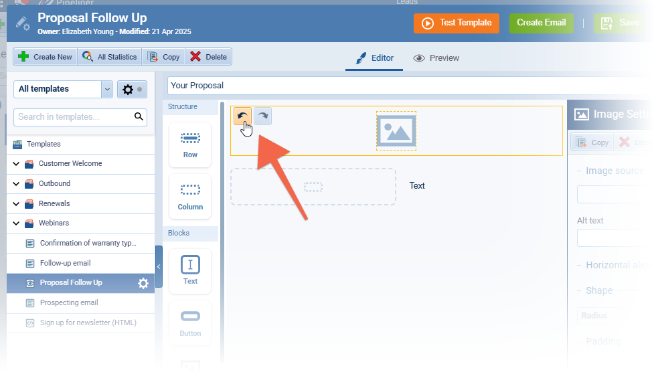Open the All templates dropdown
This screenshot has width=654, height=372.
[x=106, y=89]
